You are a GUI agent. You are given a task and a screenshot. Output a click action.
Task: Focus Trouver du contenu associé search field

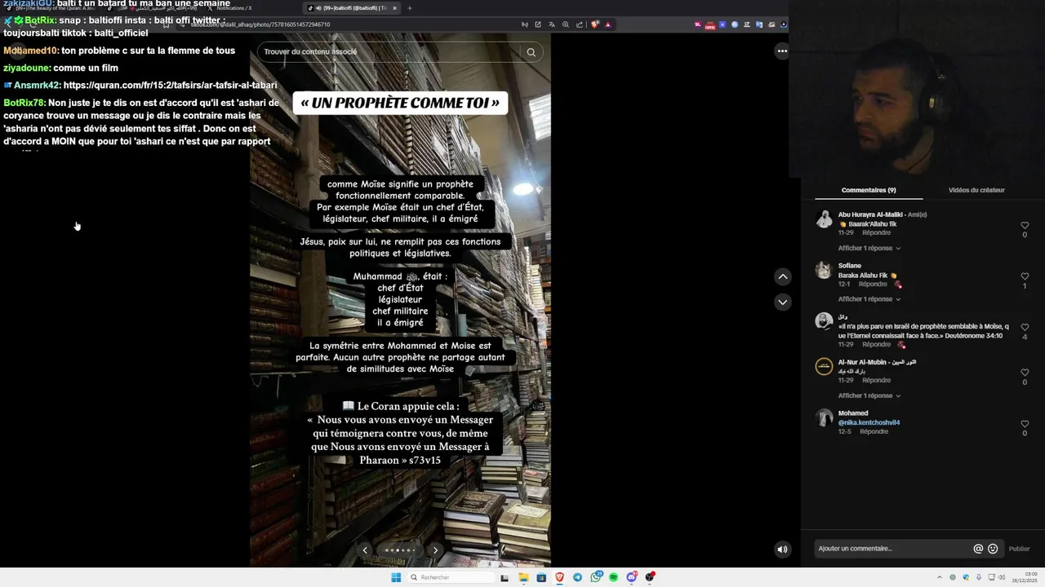(x=389, y=52)
